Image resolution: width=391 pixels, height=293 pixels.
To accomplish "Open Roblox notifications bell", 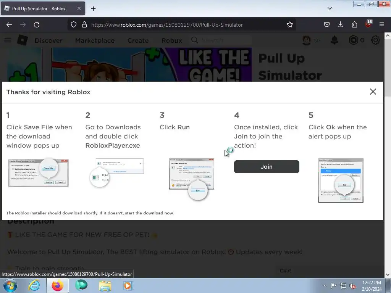I will pyautogui.click(x=334, y=40).
